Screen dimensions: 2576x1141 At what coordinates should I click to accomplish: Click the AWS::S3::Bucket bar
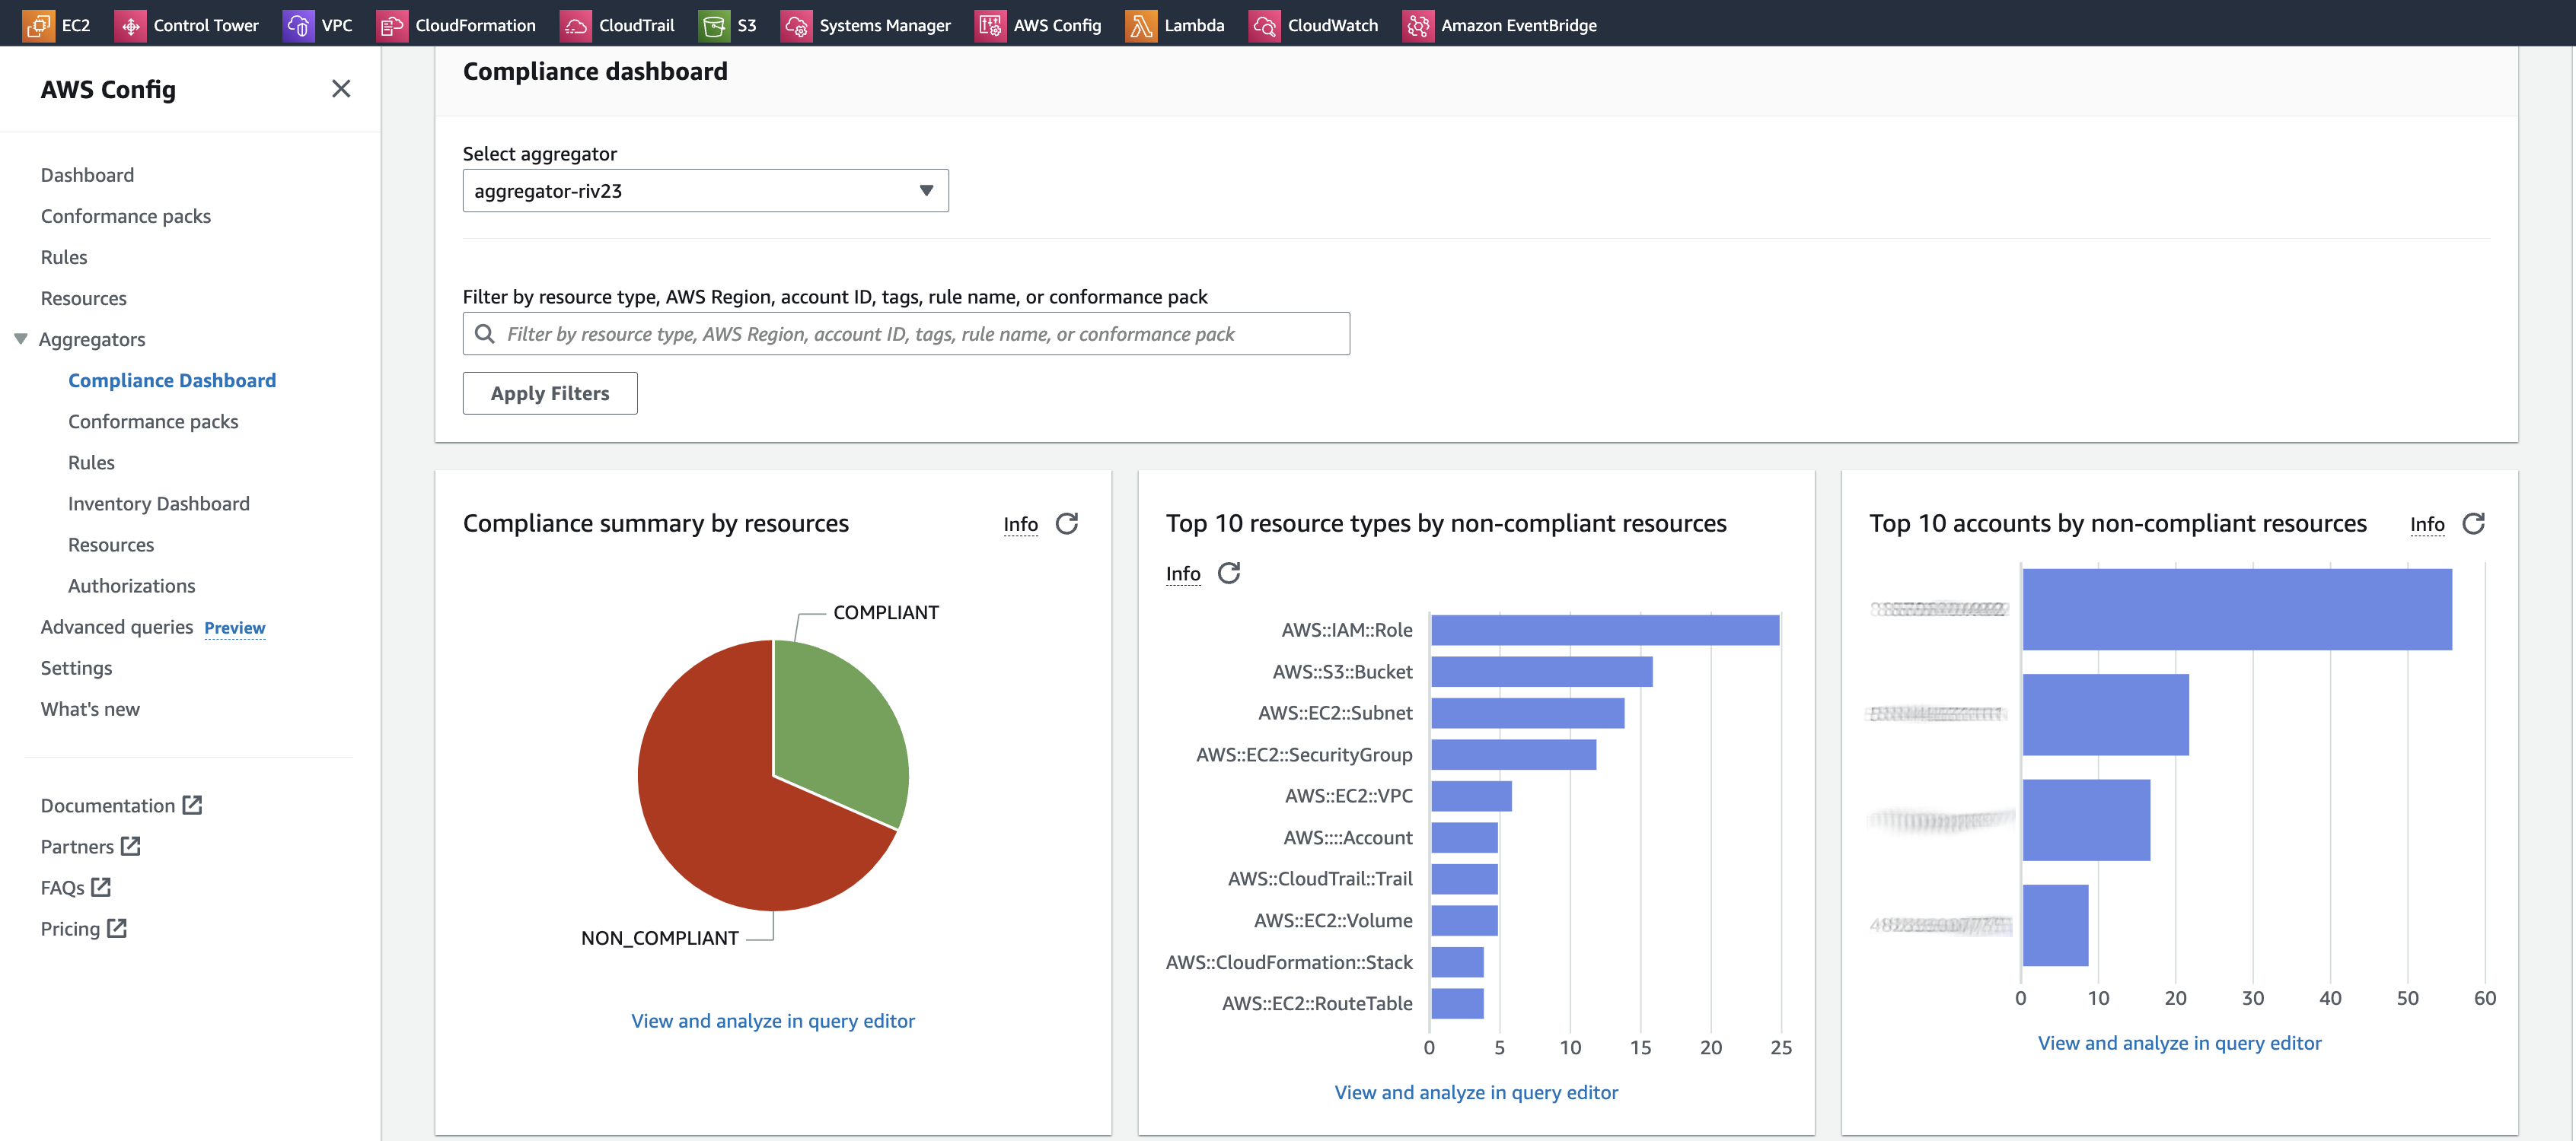tap(1541, 672)
